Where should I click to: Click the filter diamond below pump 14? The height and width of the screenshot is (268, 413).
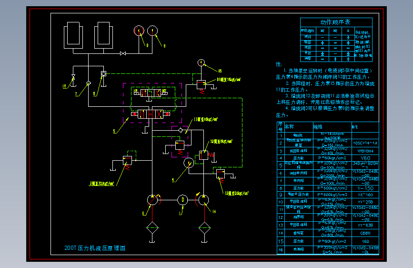[204, 227]
